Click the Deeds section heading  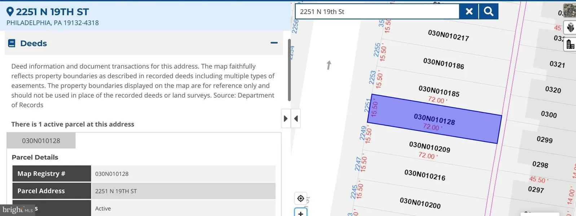click(34, 44)
